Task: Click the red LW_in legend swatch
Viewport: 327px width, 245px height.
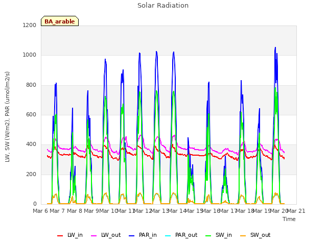Action: click(60, 236)
